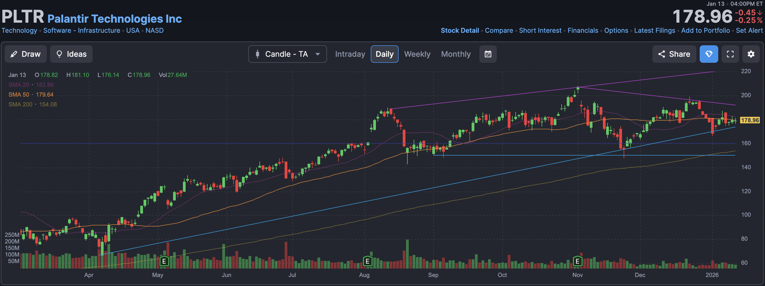Click Add to Portfolio link
Viewport: 765px width, 286px height.
click(x=705, y=31)
